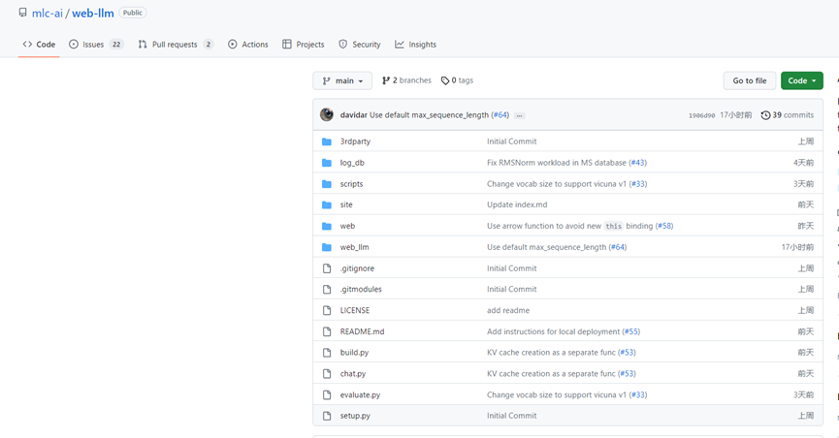Open #33 link in evaluate.py row

tap(638, 394)
